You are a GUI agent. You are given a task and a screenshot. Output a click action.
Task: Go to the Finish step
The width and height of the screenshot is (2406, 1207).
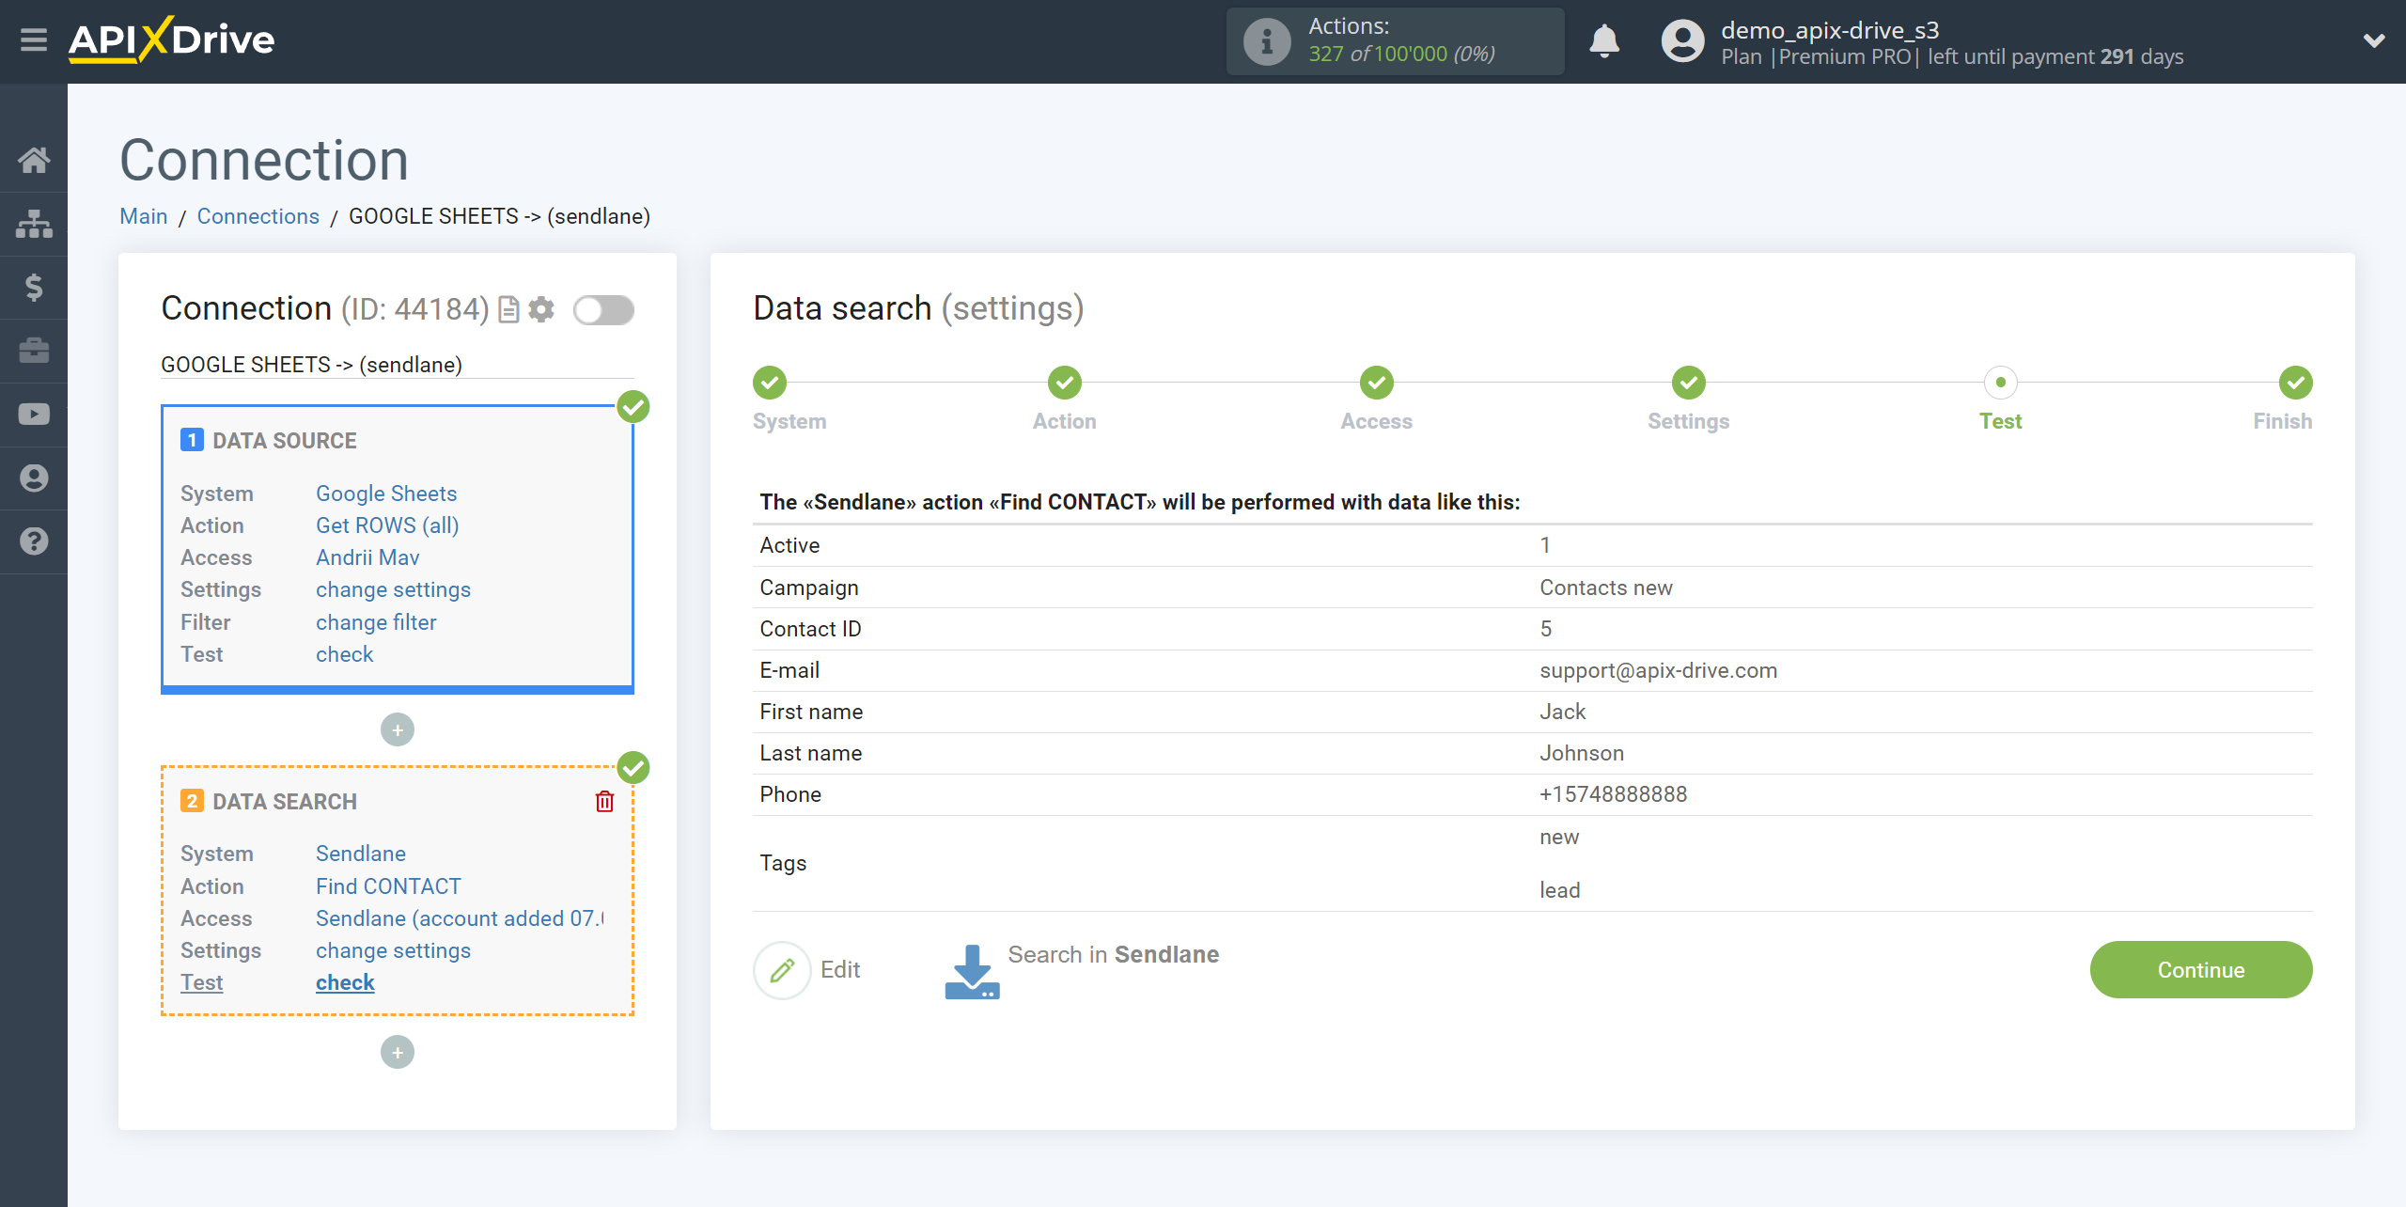pos(2296,383)
